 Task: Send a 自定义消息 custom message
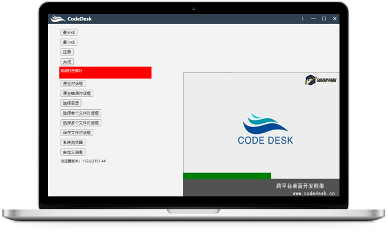point(73,152)
